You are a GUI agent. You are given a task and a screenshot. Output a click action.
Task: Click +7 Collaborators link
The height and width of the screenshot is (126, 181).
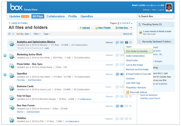click(x=84, y=99)
